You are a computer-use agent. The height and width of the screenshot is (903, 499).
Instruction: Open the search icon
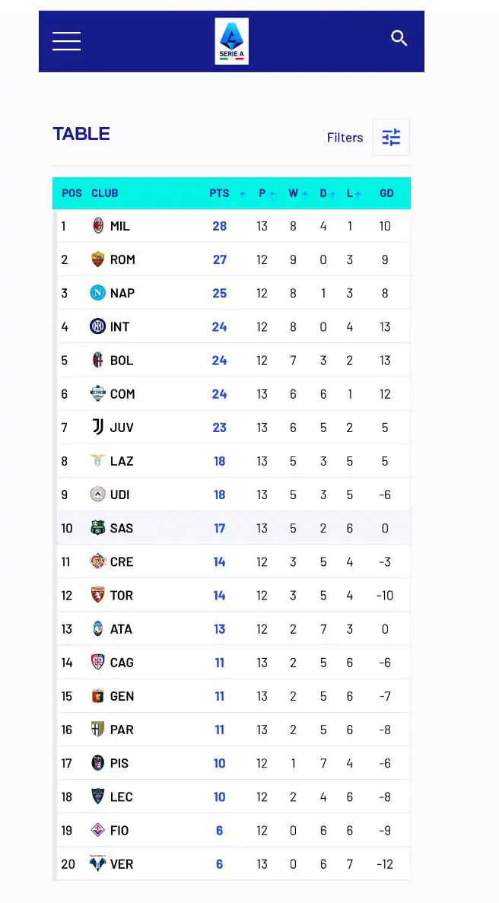(399, 38)
